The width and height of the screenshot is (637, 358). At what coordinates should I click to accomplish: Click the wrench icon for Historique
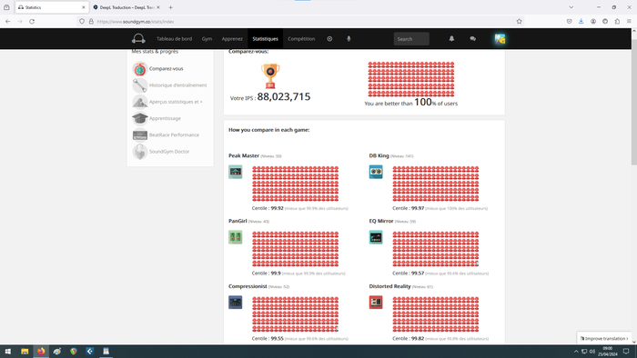(x=140, y=85)
